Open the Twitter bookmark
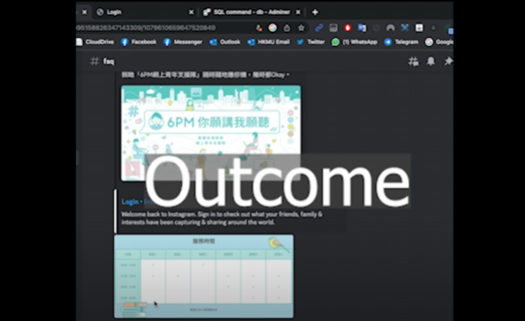 [x=311, y=41]
